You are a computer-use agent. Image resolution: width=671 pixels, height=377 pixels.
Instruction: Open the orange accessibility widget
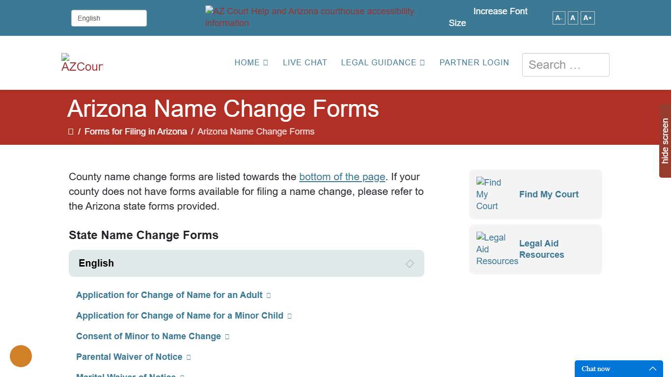click(21, 356)
